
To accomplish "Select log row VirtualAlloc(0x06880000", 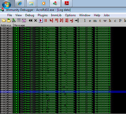I will [x=63, y=85].
